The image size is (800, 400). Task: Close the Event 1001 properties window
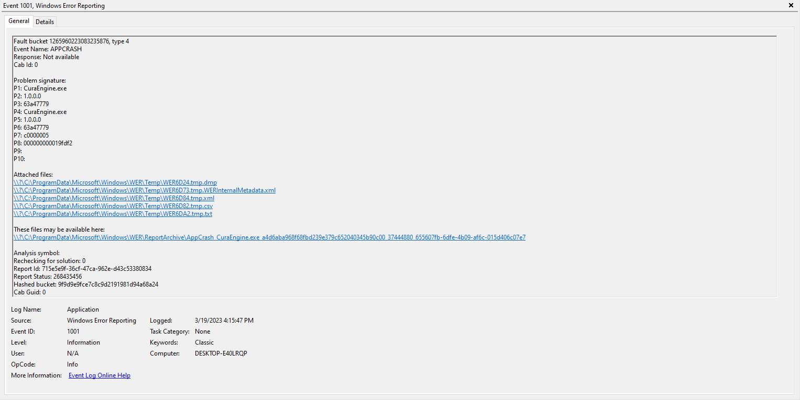(791, 5)
